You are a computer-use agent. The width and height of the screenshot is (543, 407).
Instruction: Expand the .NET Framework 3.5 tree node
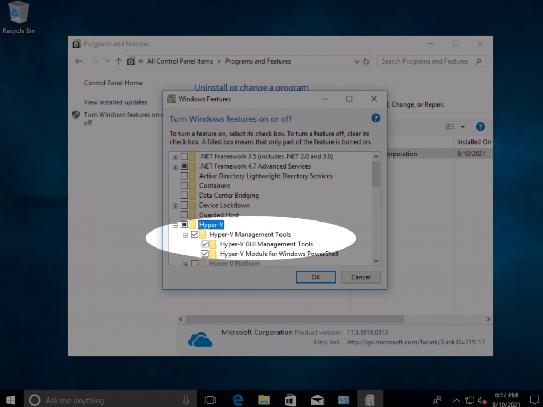point(175,157)
